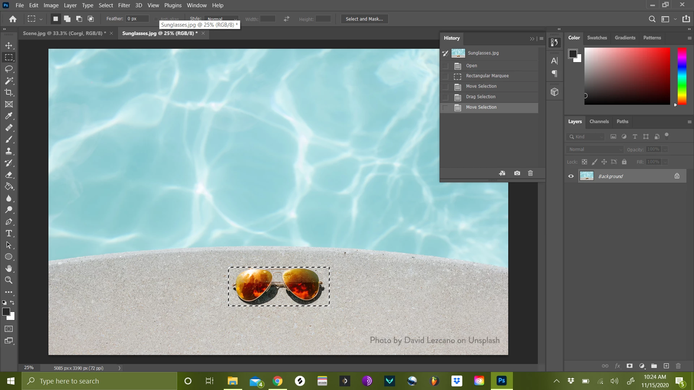
Task: Switch to the Scene.jpg document tab
Action: (64, 33)
